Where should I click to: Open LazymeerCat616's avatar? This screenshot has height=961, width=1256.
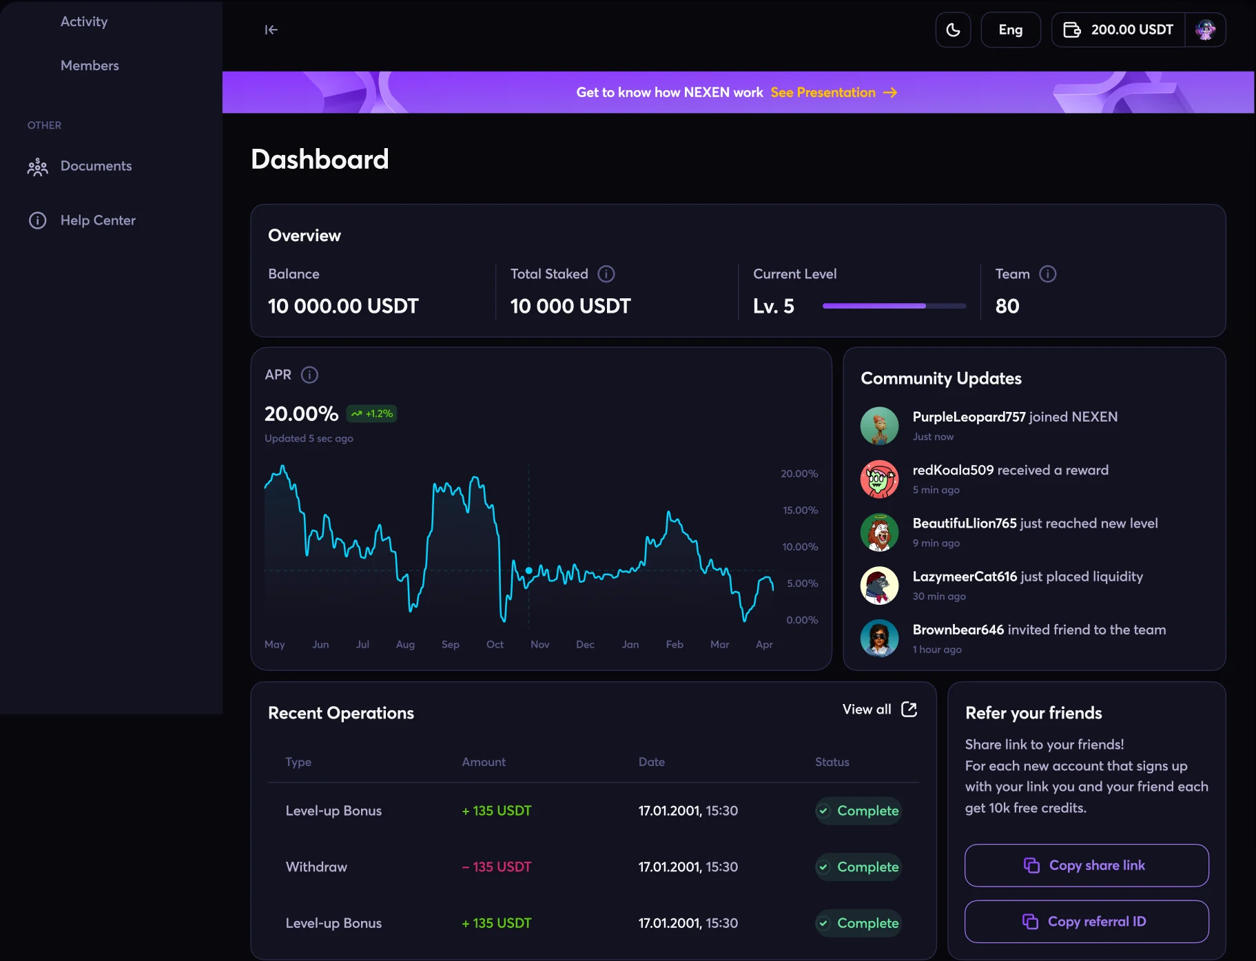[879, 586]
